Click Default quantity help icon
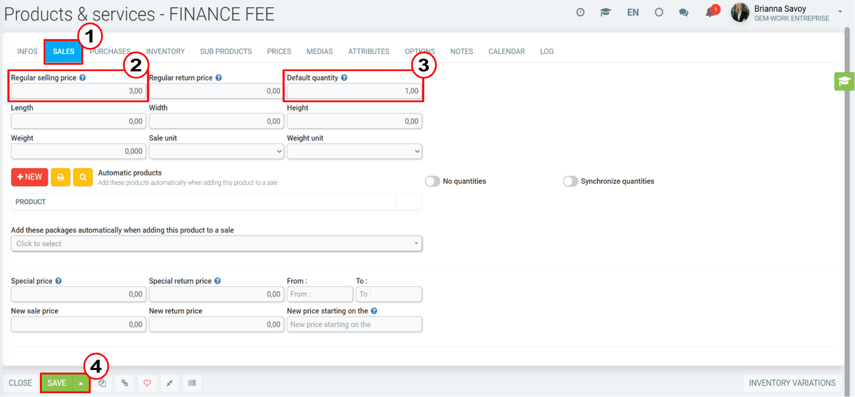The image size is (855, 397). (344, 77)
